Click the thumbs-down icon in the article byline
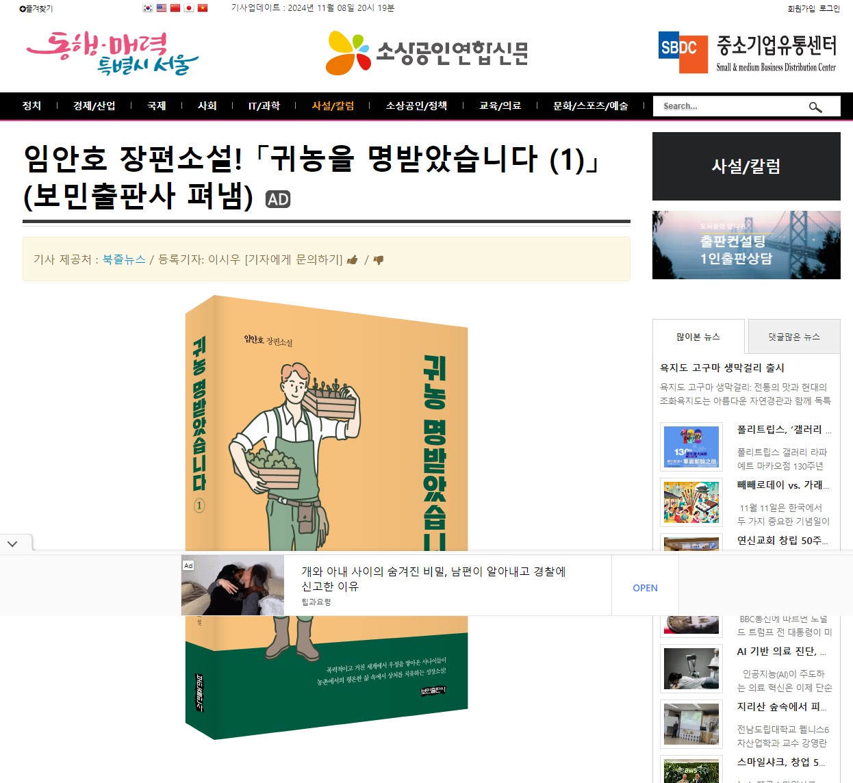The image size is (853, 783). [379, 260]
